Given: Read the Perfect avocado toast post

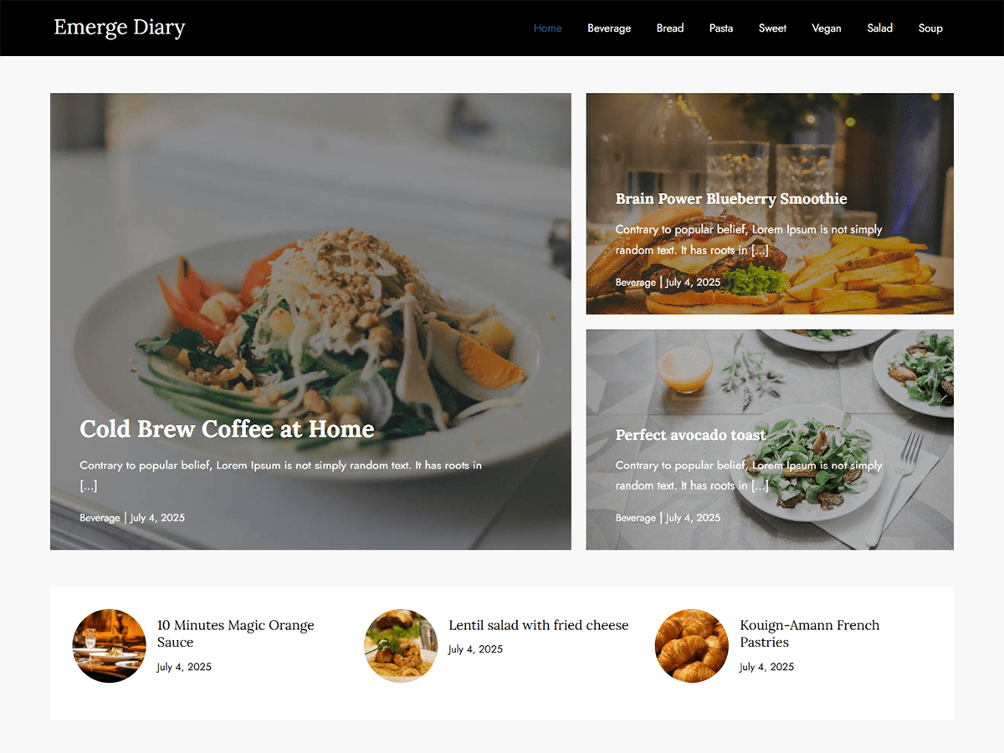Looking at the screenshot, I should pos(690,434).
